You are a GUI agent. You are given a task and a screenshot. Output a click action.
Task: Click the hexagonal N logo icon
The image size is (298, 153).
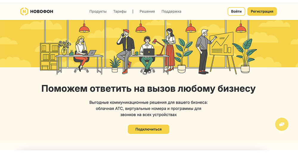coord(24,11)
